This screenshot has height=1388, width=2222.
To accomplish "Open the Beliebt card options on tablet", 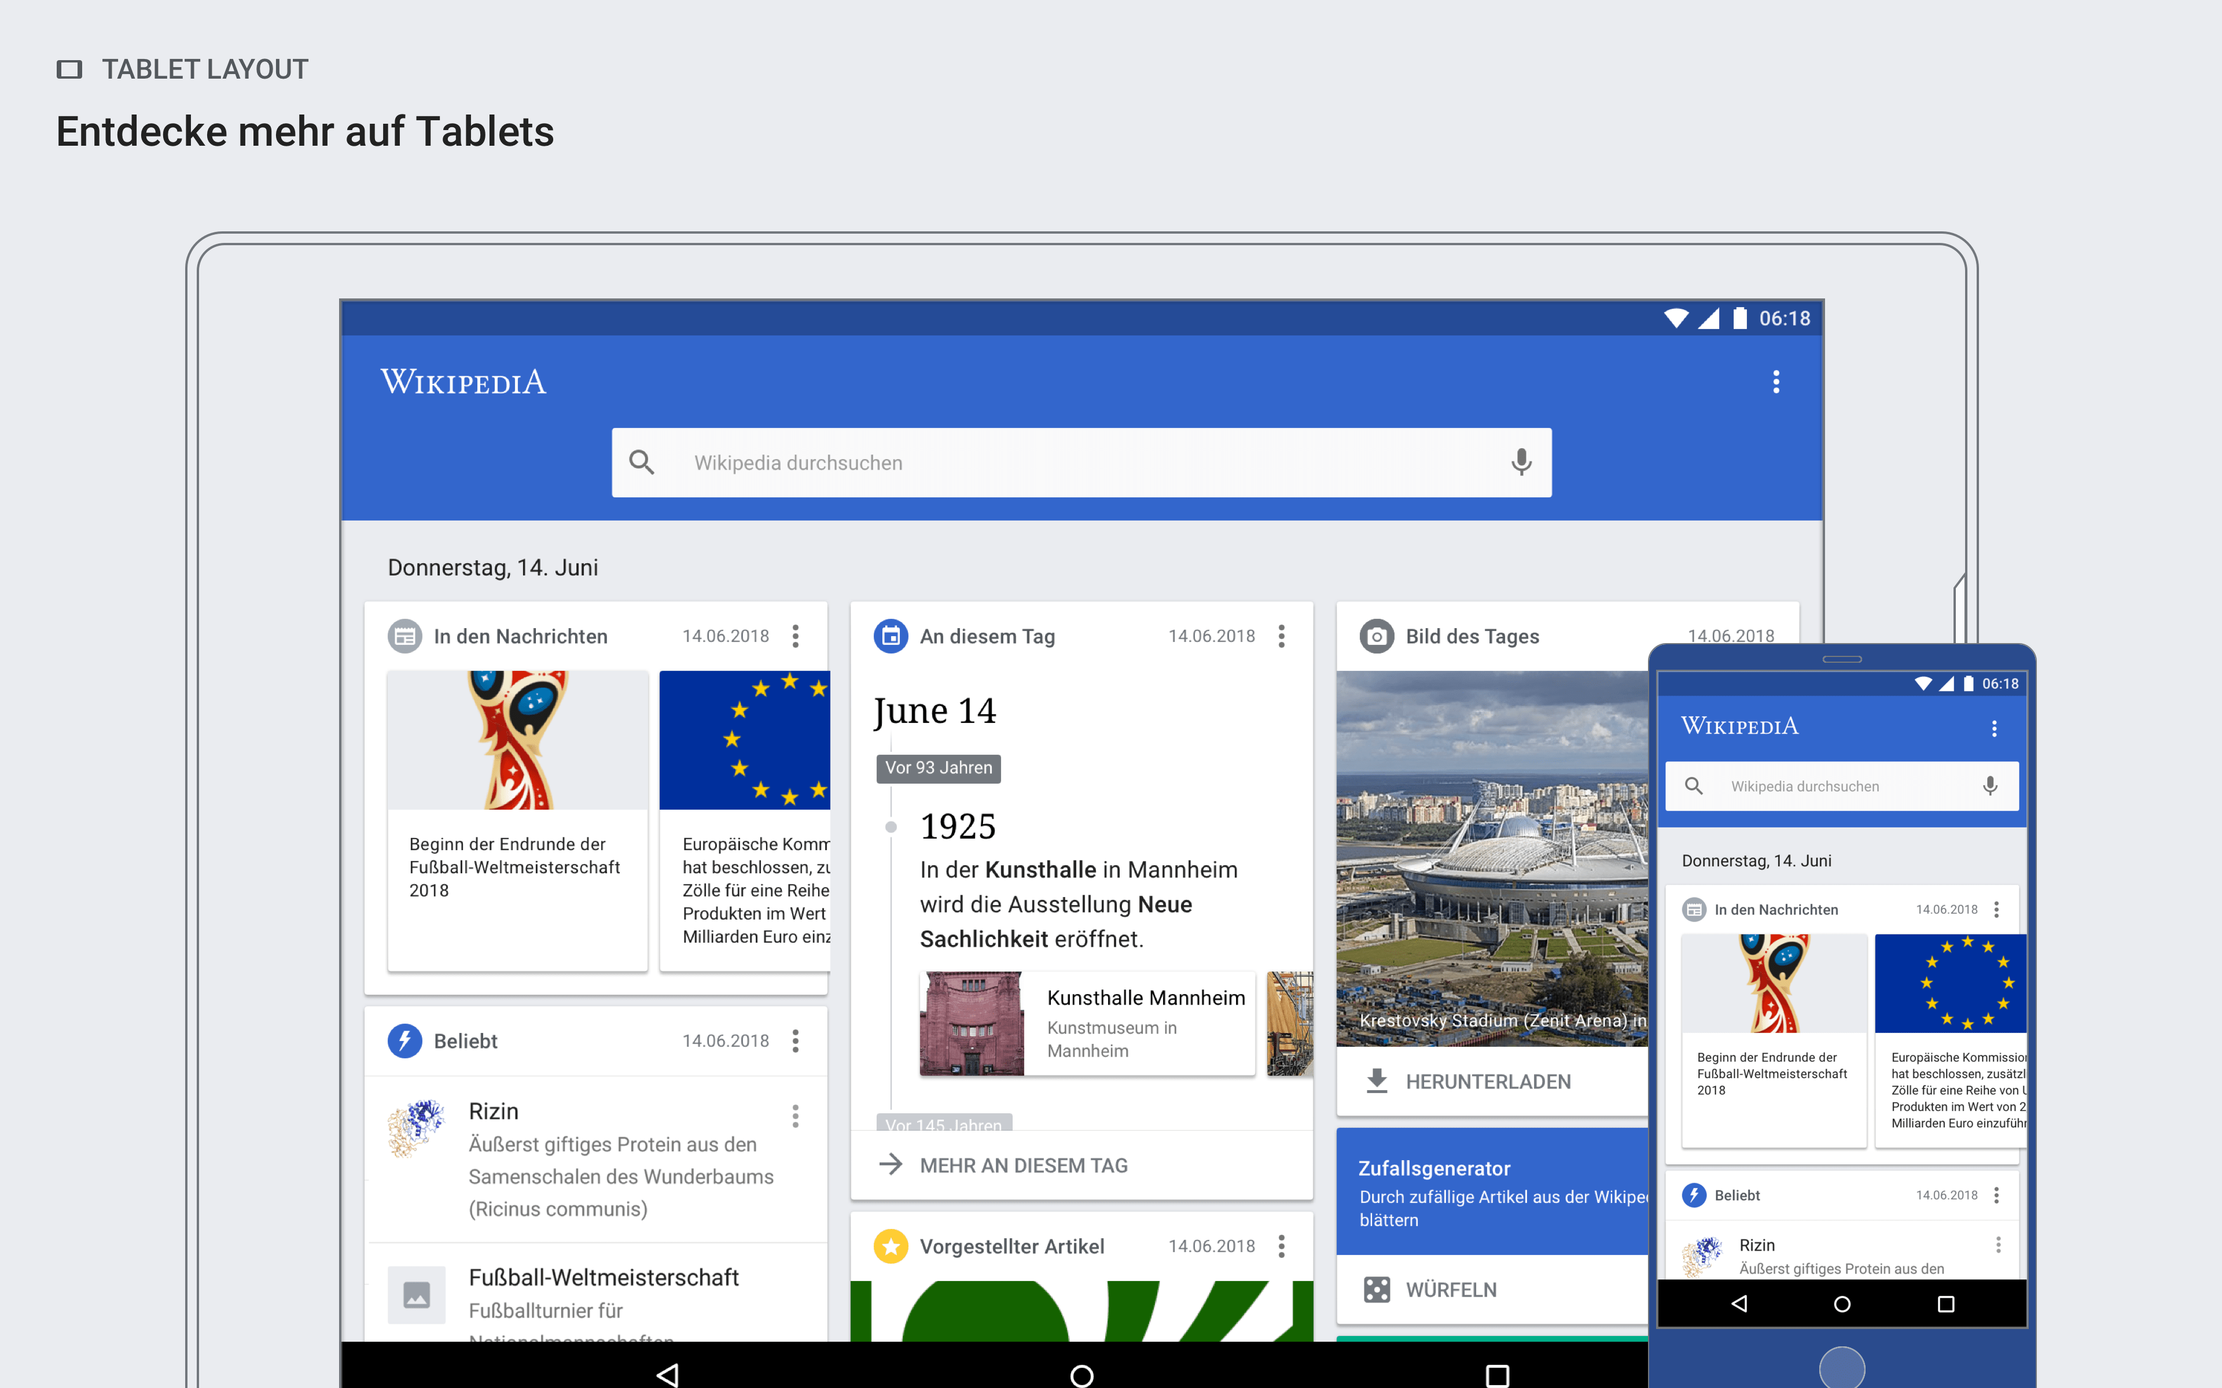I will click(796, 1041).
